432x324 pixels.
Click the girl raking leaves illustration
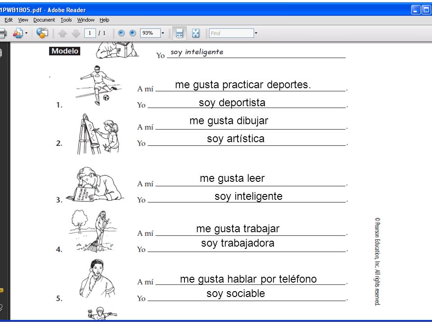point(93,231)
